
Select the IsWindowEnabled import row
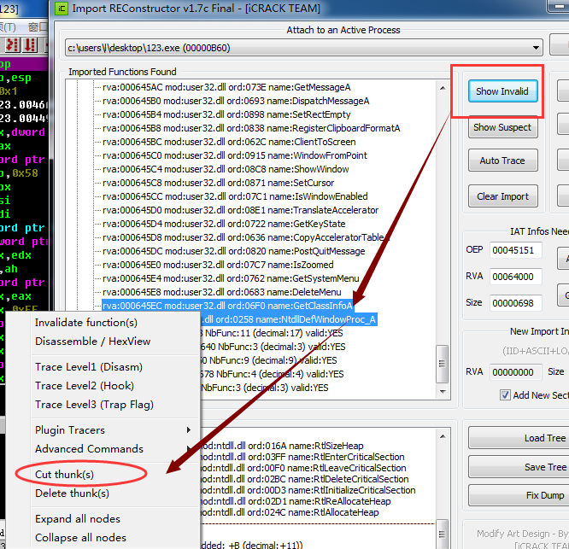click(235, 196)
